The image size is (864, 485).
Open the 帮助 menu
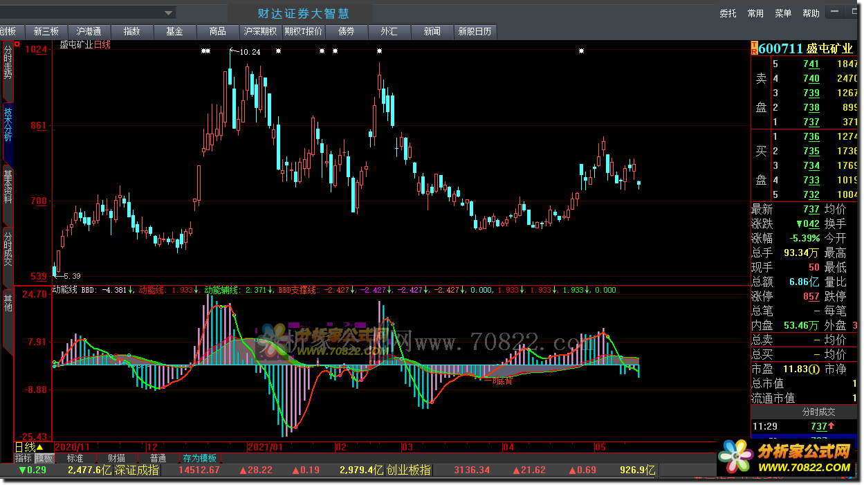811,13
